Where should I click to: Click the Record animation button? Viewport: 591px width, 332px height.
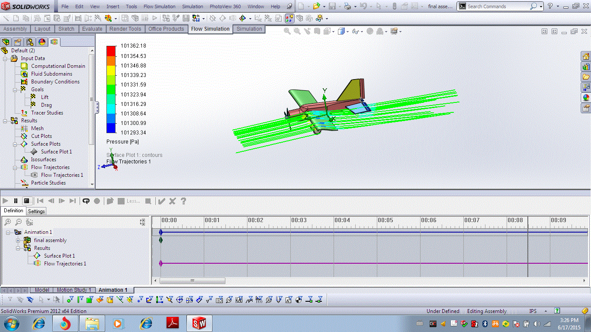pyautogui.click(x=97, y=201)
